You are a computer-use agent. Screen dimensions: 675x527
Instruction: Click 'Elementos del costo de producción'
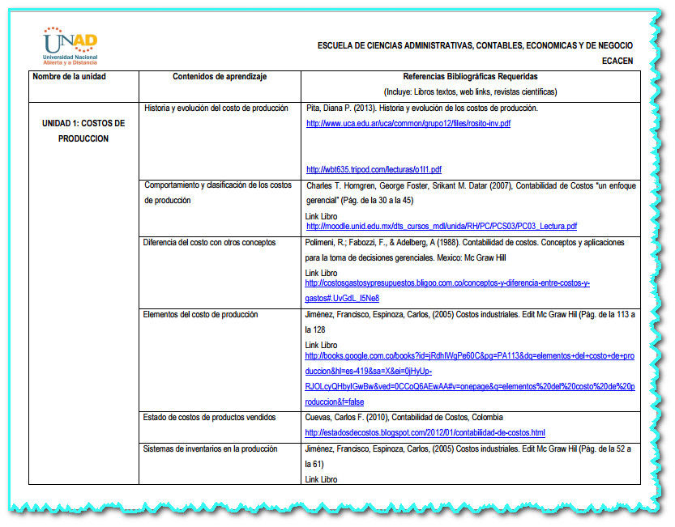pos(200,314)
